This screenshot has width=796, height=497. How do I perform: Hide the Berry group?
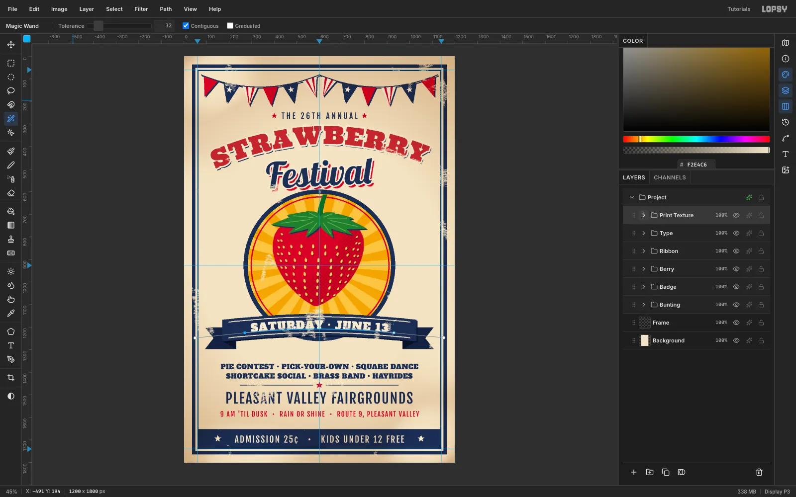click(x=736, y=269)
